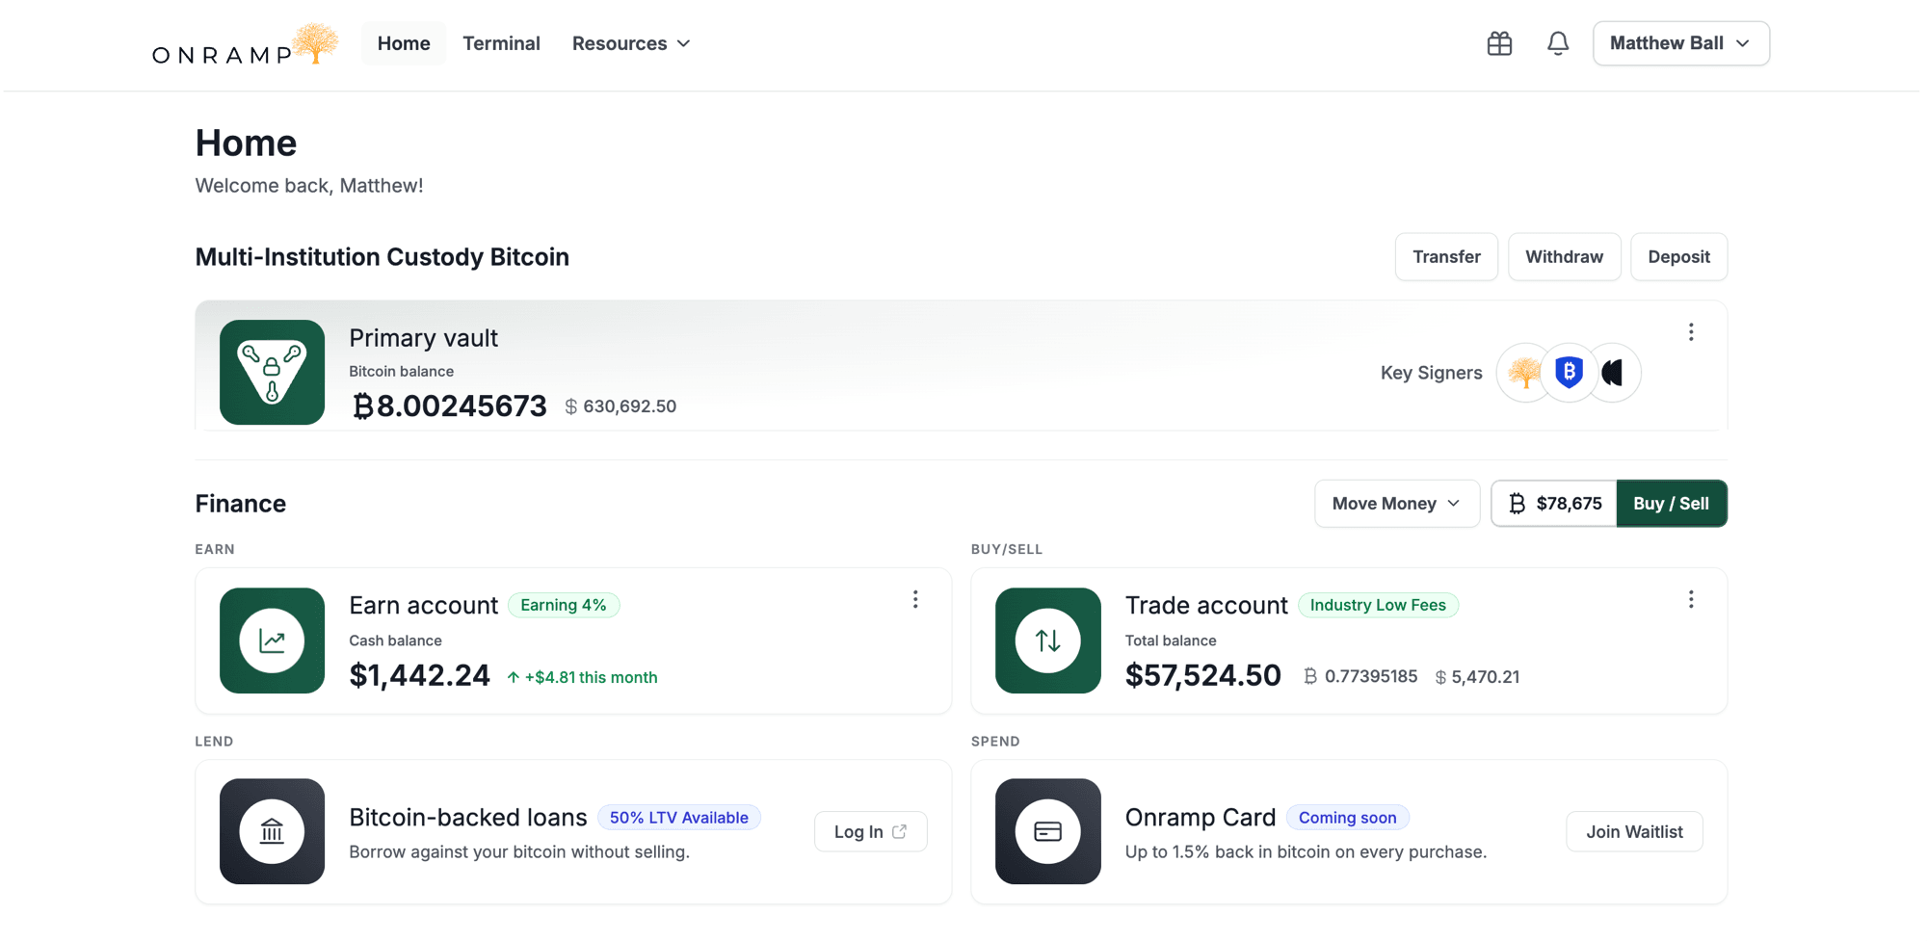
Task: Join the Onramp Card waitlist
Action: point(1634,832)
